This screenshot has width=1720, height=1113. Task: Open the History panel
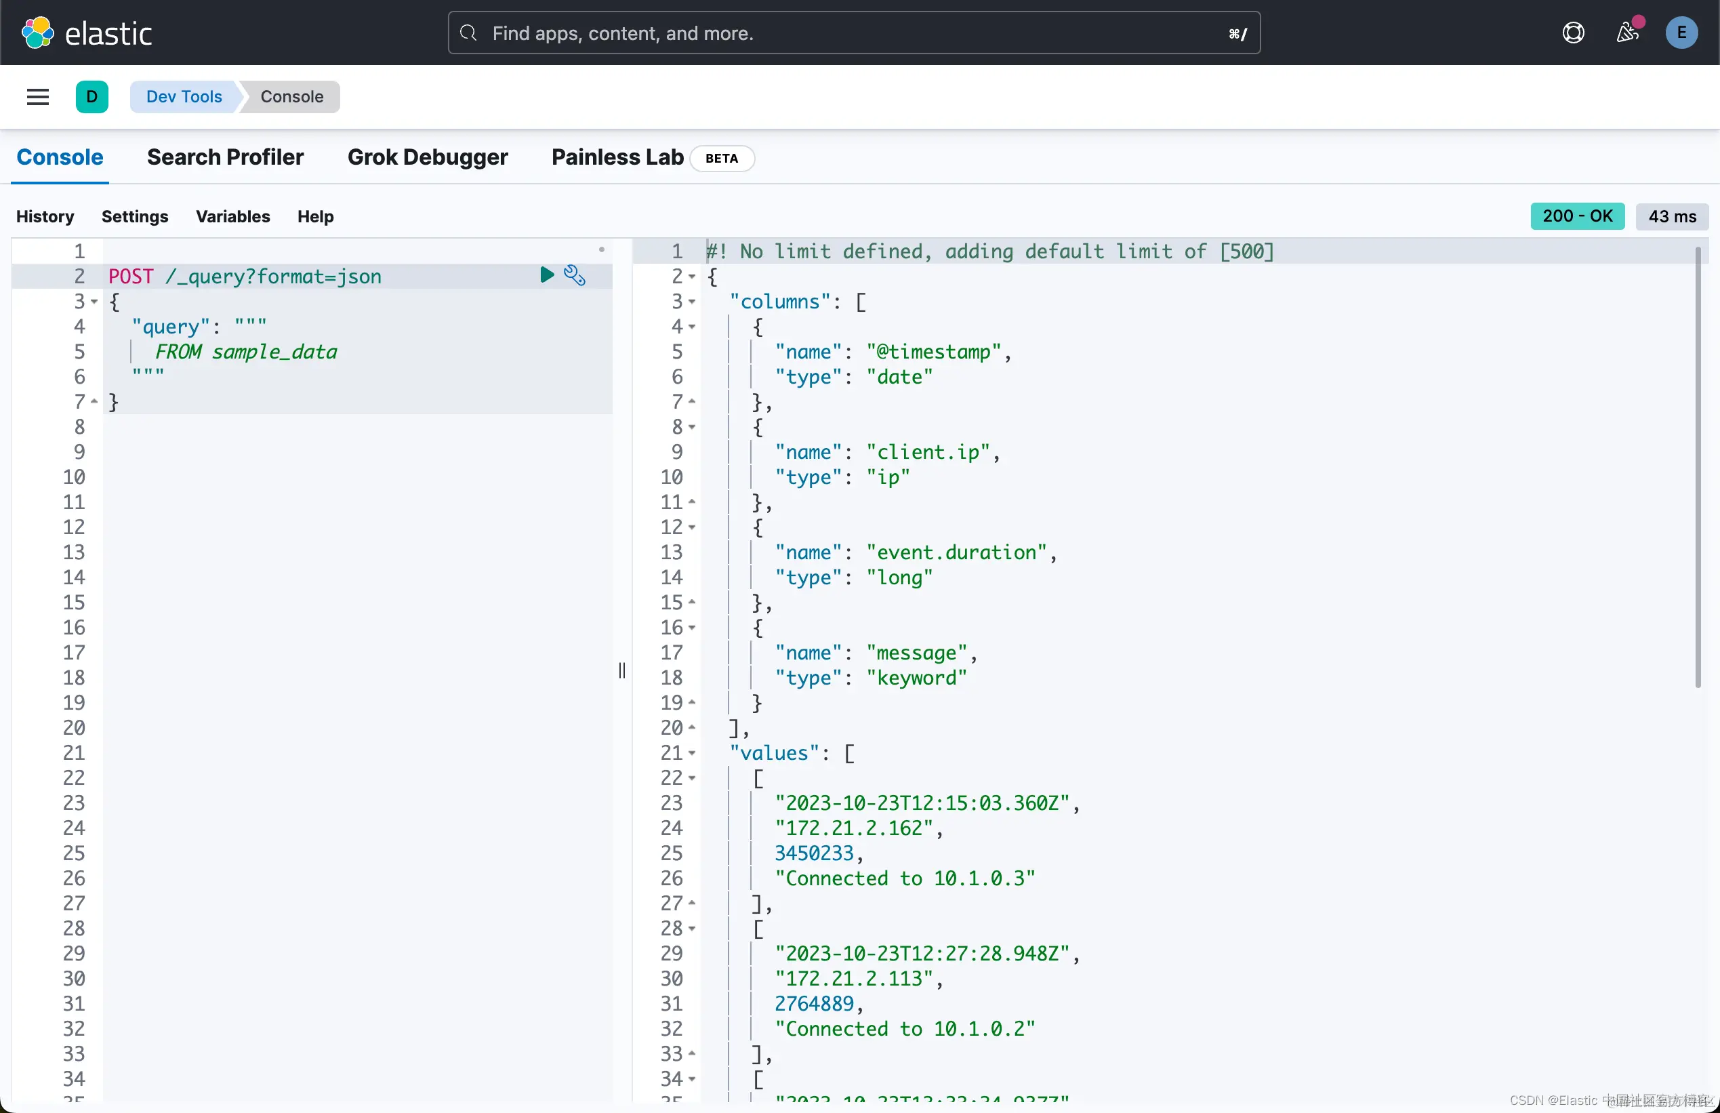tap(45, 217)
